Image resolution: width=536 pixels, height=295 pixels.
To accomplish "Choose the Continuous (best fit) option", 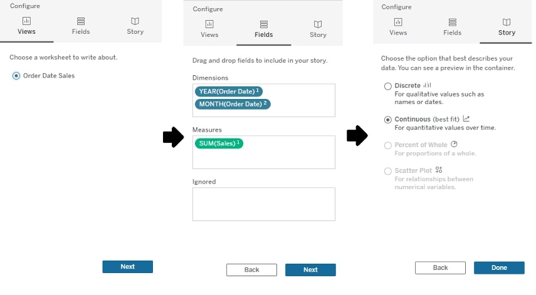I will [387, 120].
